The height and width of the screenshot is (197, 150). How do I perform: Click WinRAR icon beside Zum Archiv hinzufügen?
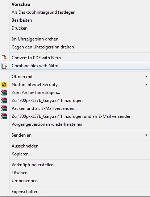coord(4,93)
